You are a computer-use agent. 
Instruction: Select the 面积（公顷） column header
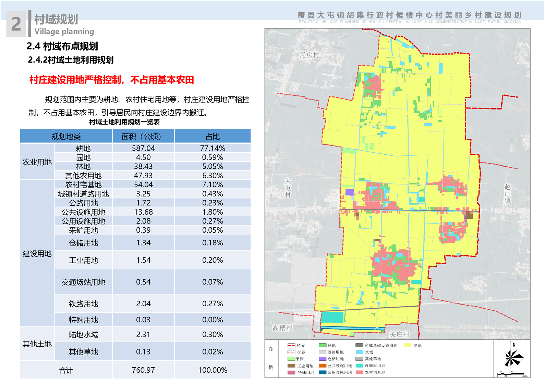[x=143, y=136]
